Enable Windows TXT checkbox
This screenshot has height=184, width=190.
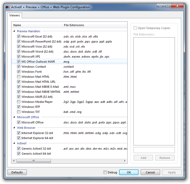(19, 112)
